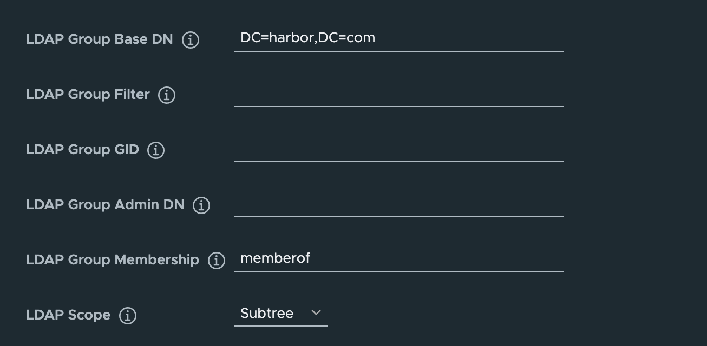Select the DC=harbor,DC=com value
The width and height of the screenshot is (707, 346).
click(308, 38)
